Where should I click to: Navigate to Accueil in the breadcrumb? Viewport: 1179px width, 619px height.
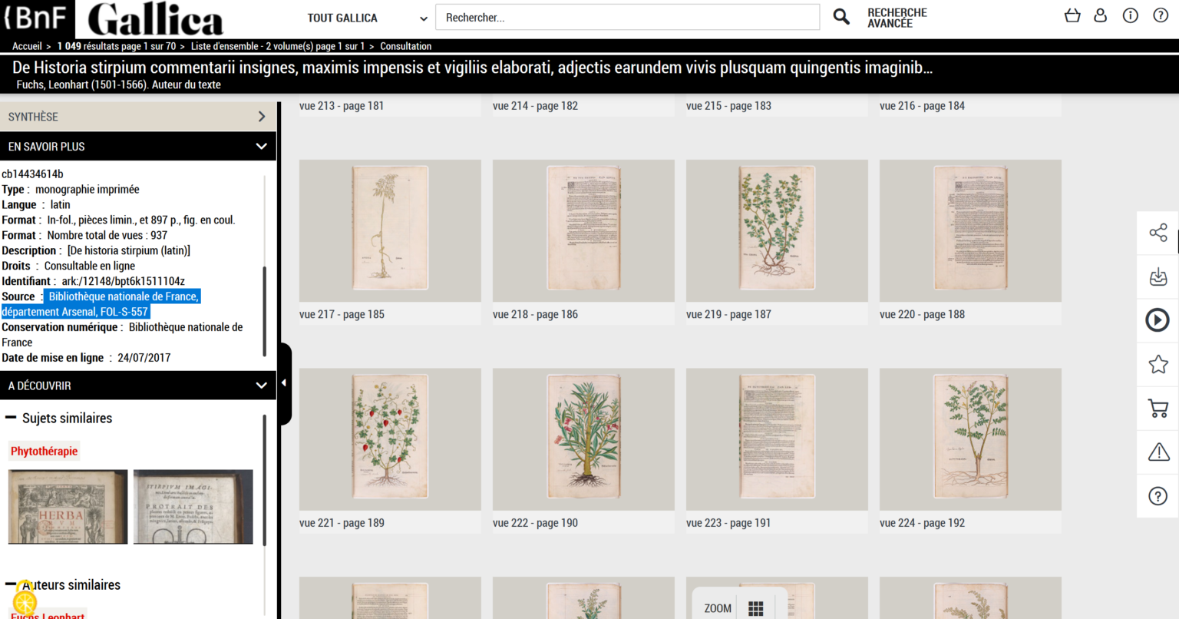pyautogui.click(x=27, y=46)
